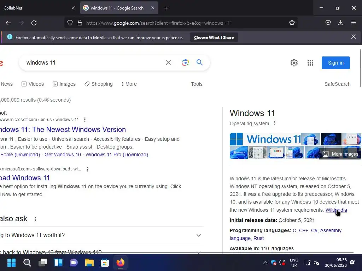Launch the Chat app from taskbar
Image resolution: width=362 pixels, height=271 pixels.
(74, 263)
